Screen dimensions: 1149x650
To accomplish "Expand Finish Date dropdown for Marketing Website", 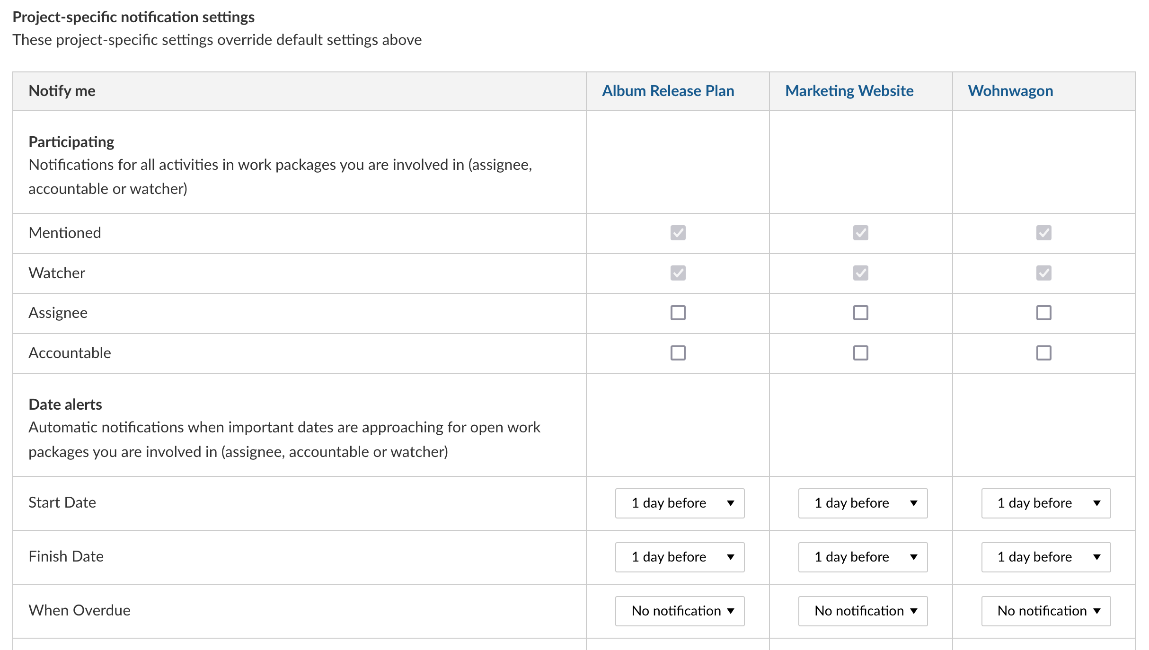I will point(862,557).
